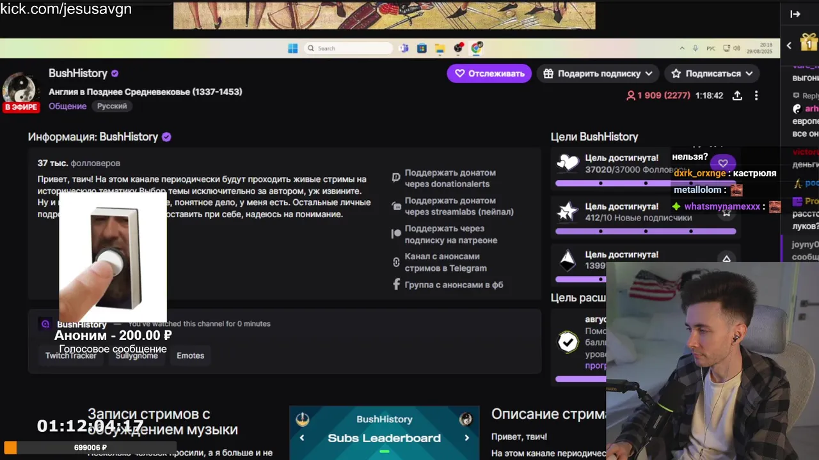
Task: Click the Windows Start button in the taskbar
Action: click(292, 49)
